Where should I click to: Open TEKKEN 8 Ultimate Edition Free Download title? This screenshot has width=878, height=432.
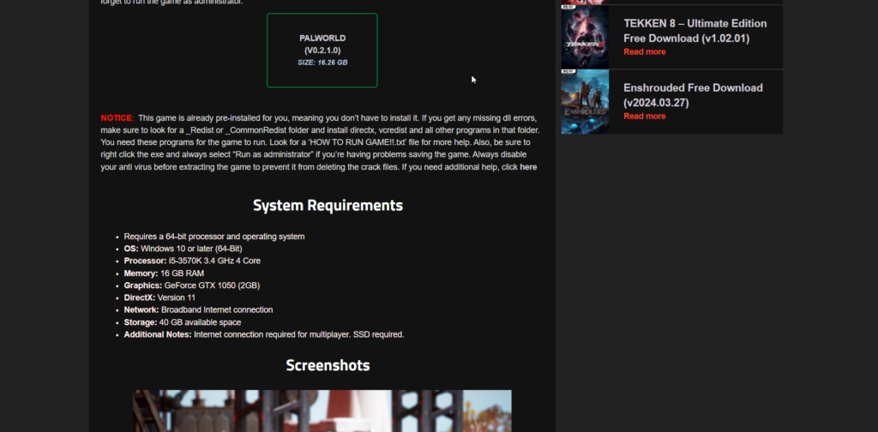click(x=695, y=31)
